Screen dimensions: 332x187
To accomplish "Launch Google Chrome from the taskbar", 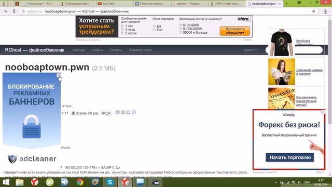I will point(80,182).
